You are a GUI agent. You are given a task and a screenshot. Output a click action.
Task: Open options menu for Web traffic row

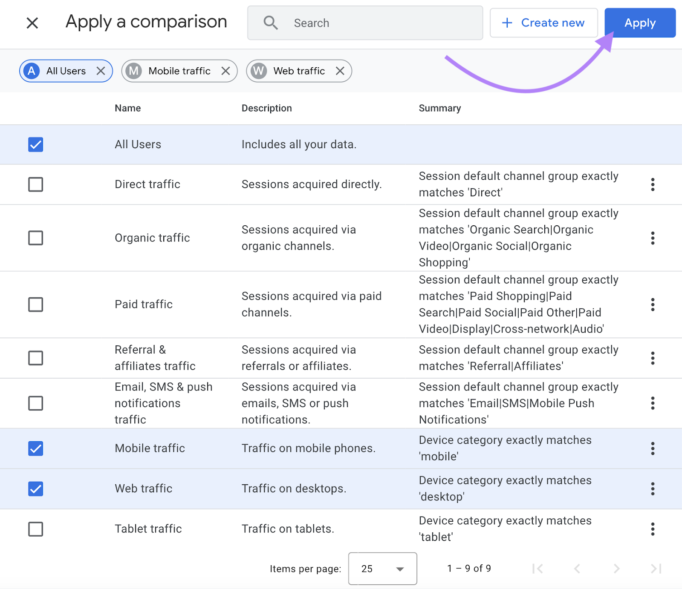[652, 488]
